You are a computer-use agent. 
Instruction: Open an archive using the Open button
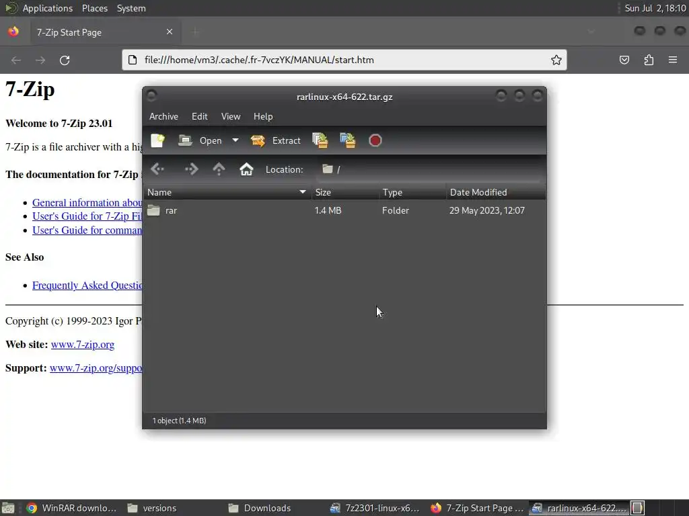point(200,140)
